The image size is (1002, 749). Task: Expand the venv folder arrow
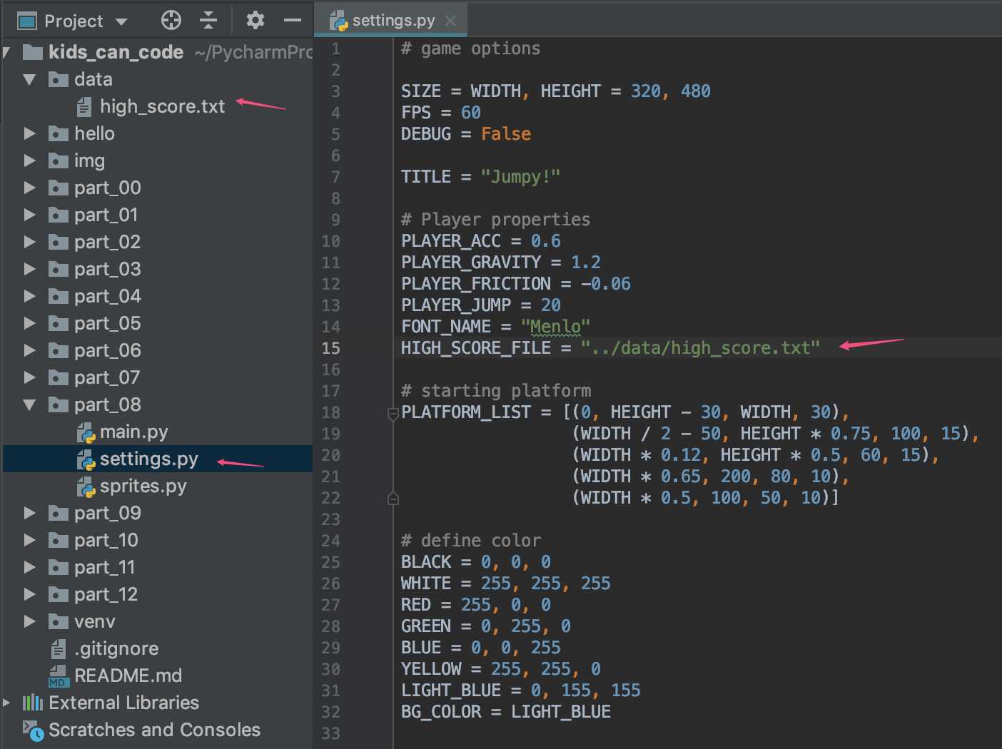(x=29, y=621)
